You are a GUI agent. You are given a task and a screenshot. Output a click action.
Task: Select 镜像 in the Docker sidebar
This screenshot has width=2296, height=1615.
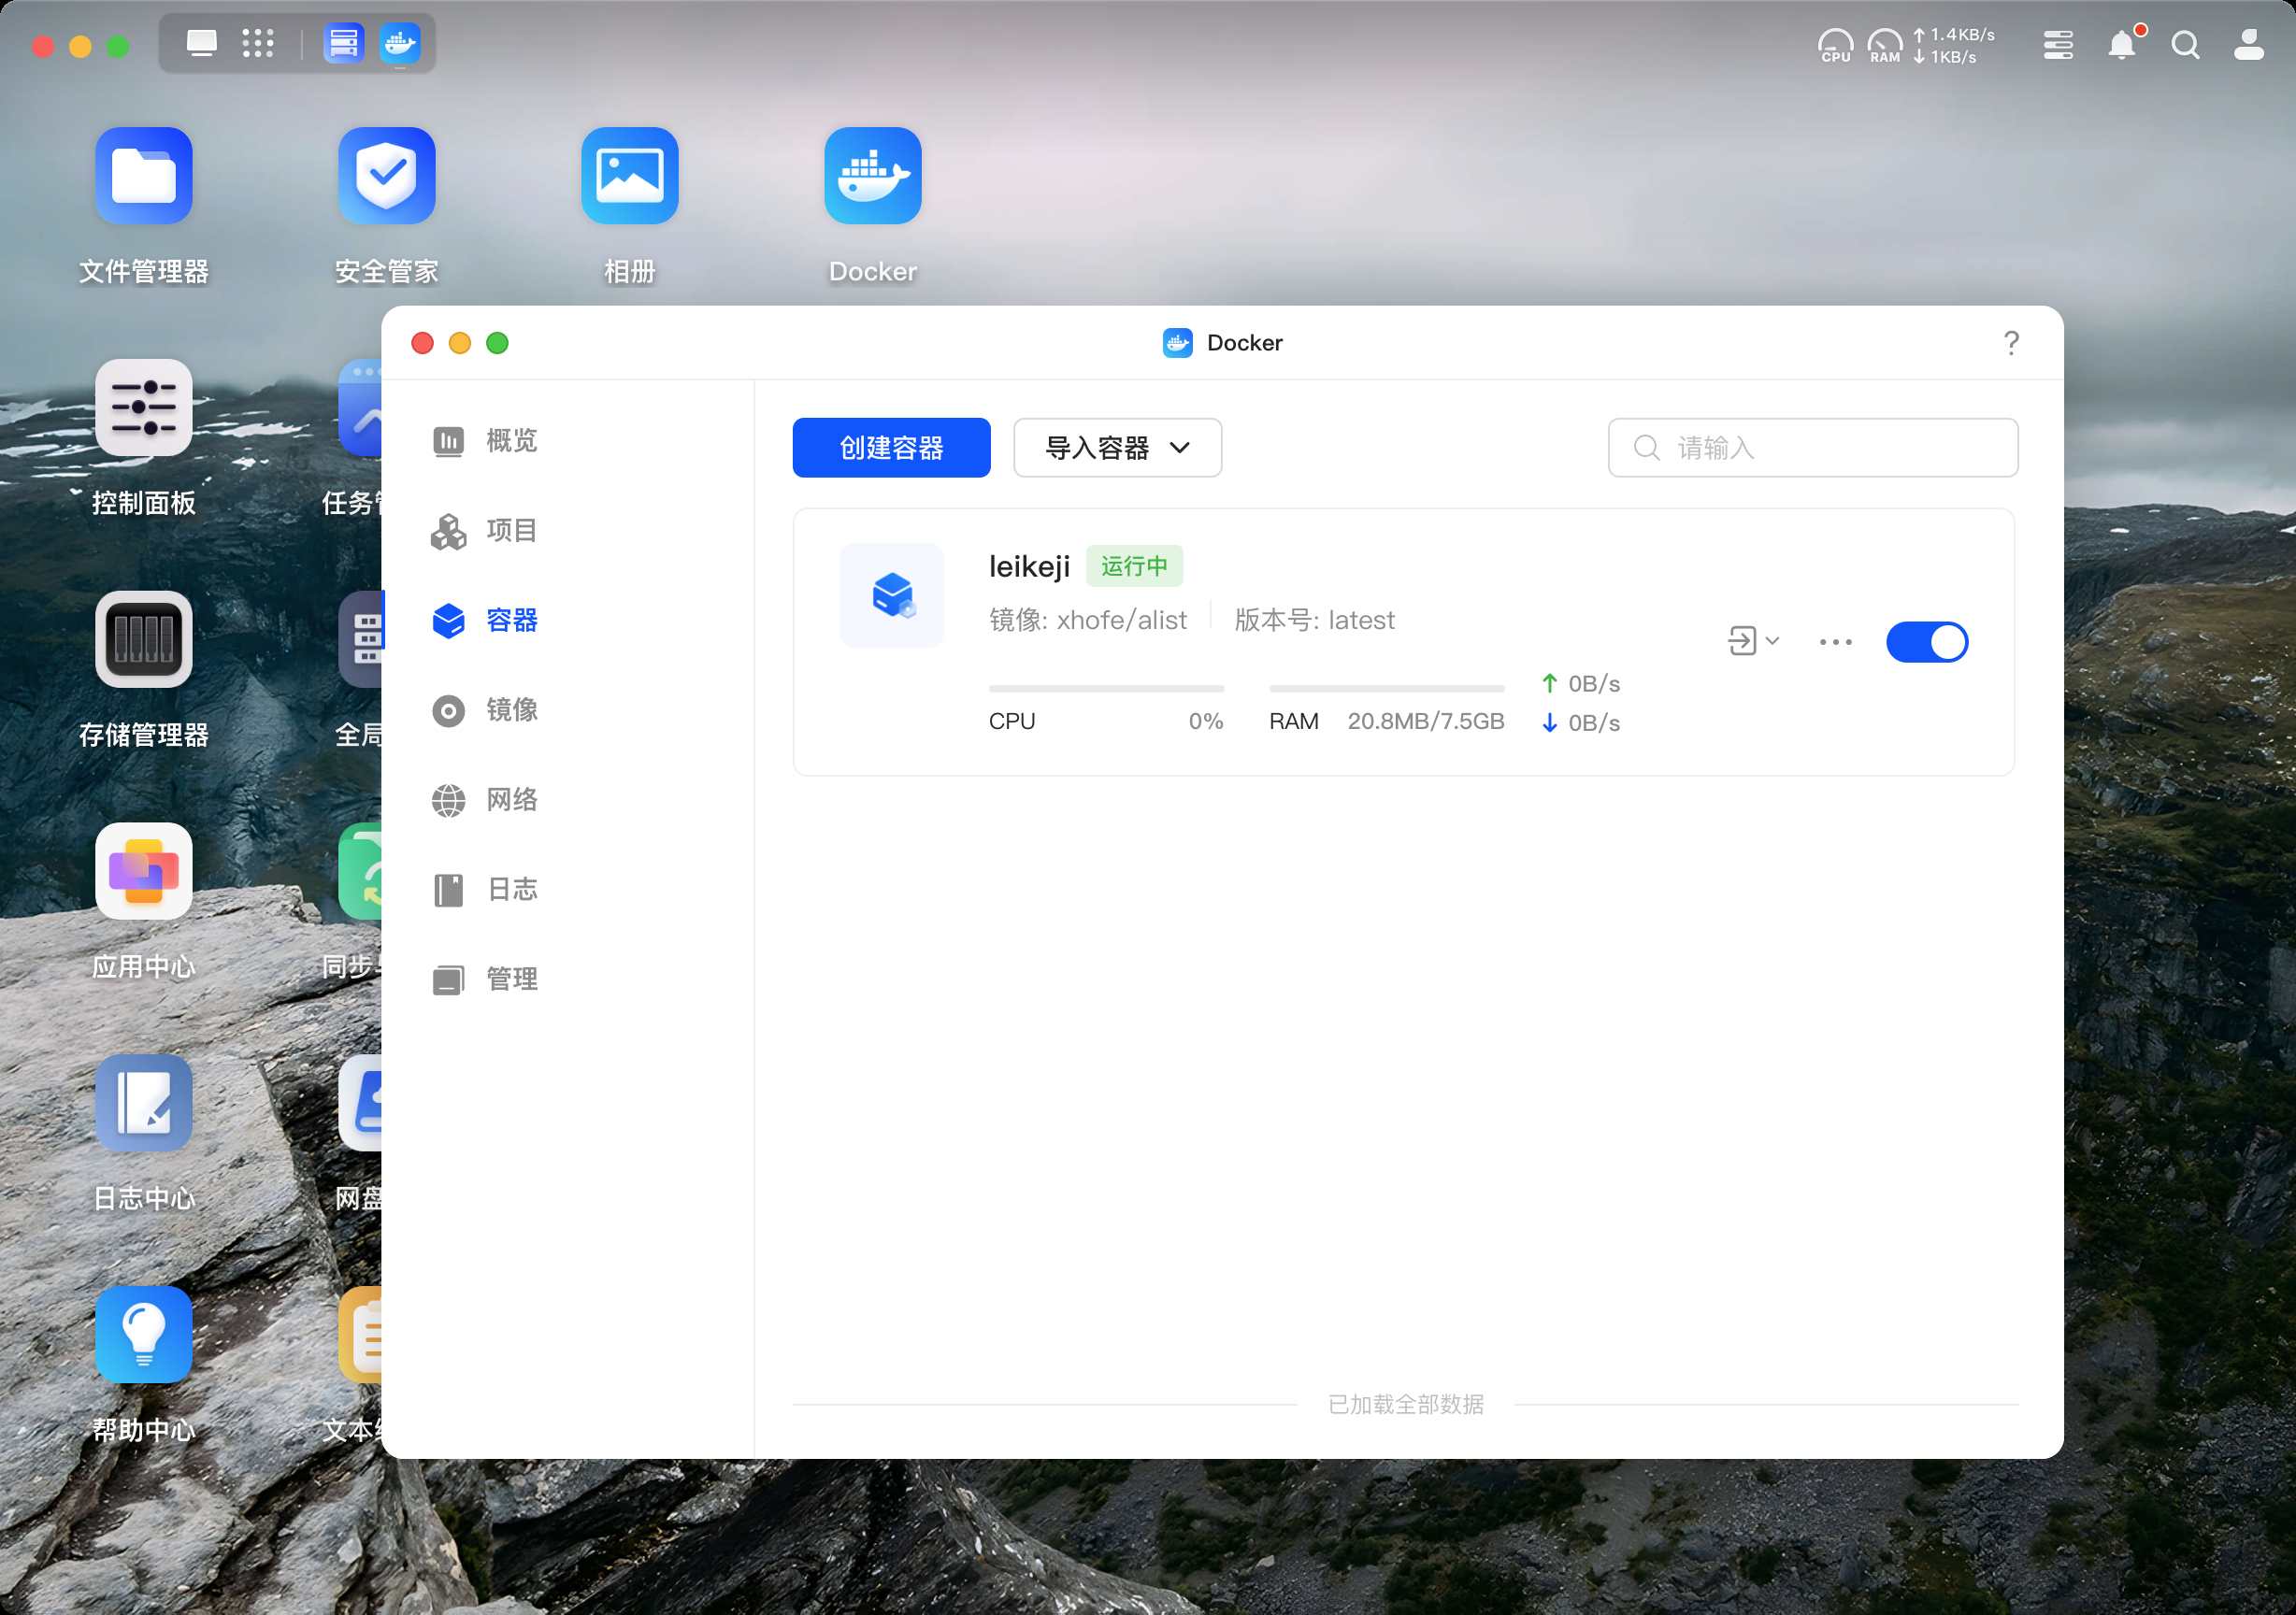(510, 710)
